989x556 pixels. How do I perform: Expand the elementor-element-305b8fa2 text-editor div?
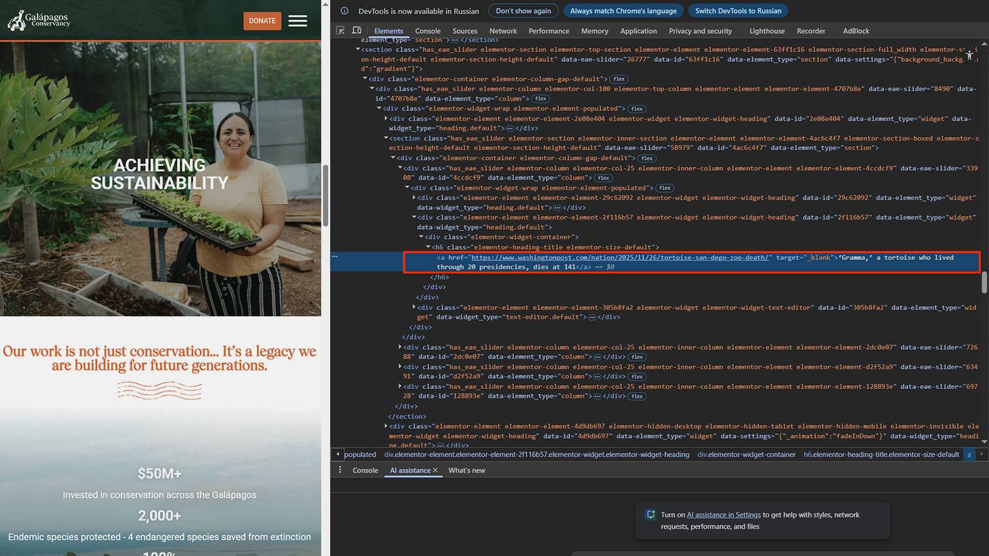pos(414,308)
